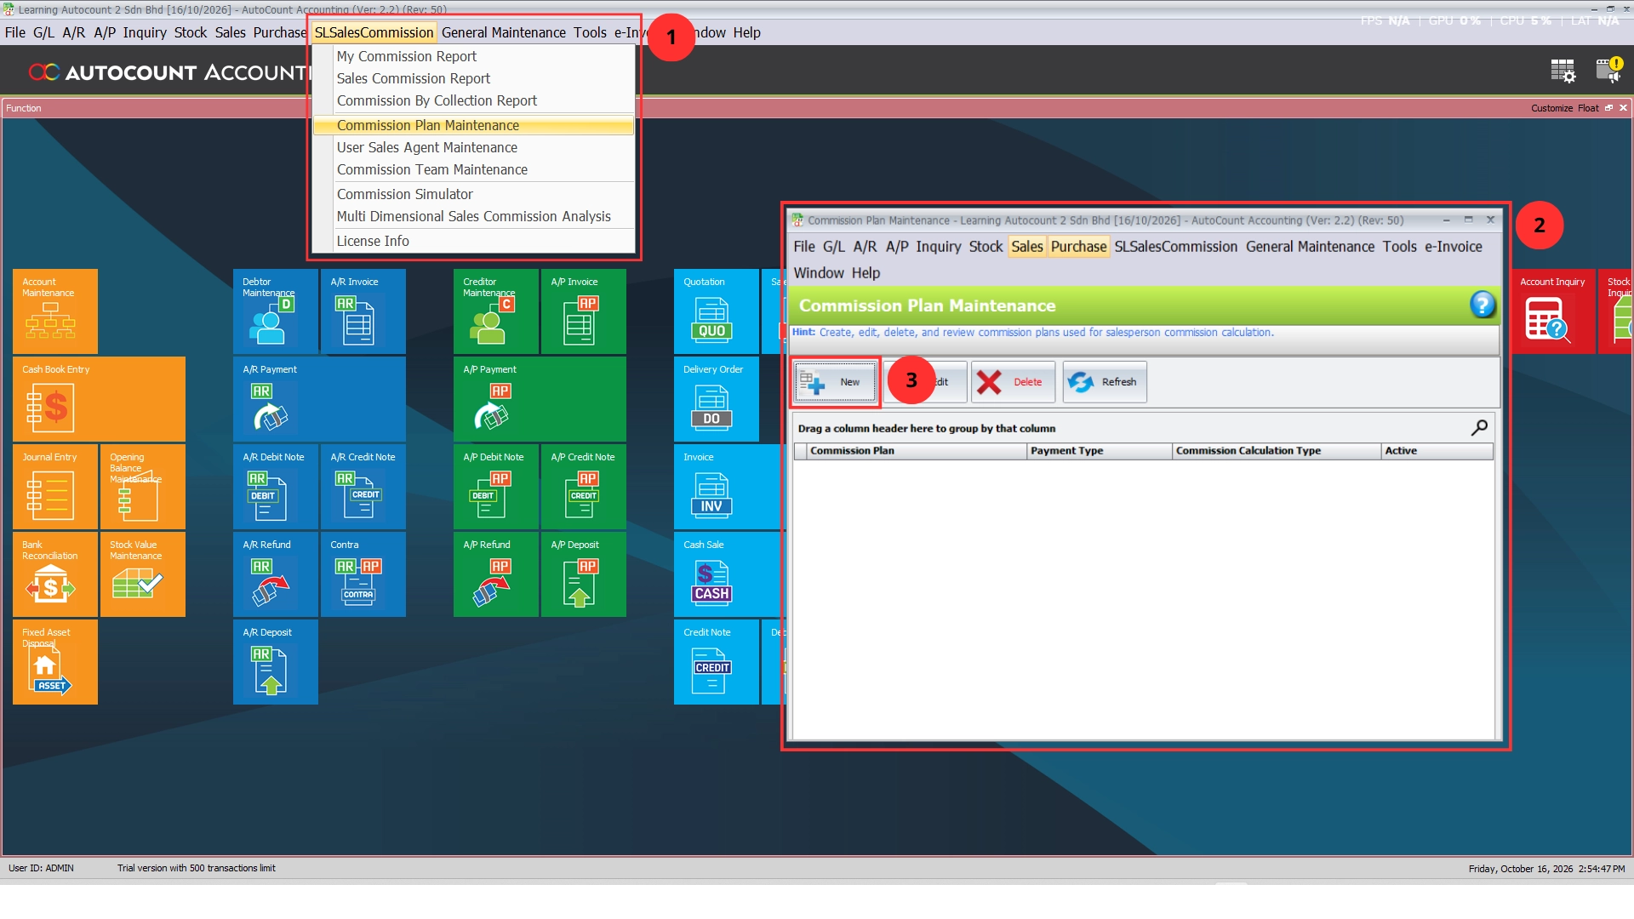Open the Contra tile
Viewport: 1634px width, 919px height.
[363, 574]
